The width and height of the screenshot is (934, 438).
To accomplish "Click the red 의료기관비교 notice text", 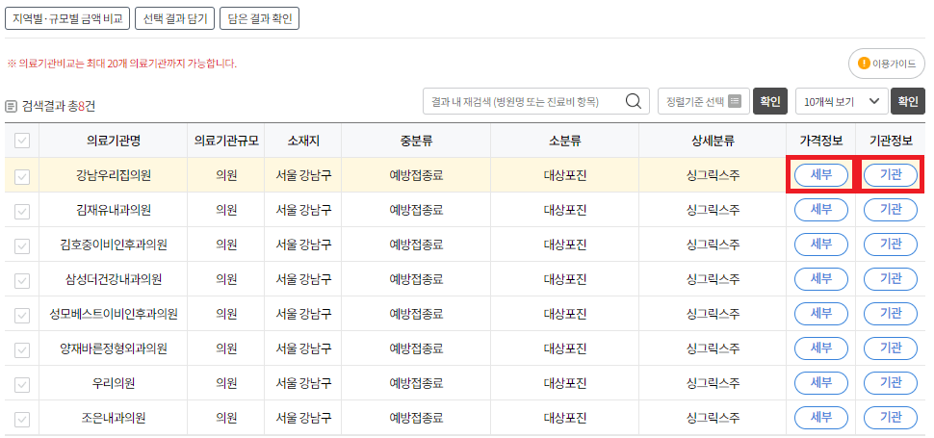I will coord(121,64).
